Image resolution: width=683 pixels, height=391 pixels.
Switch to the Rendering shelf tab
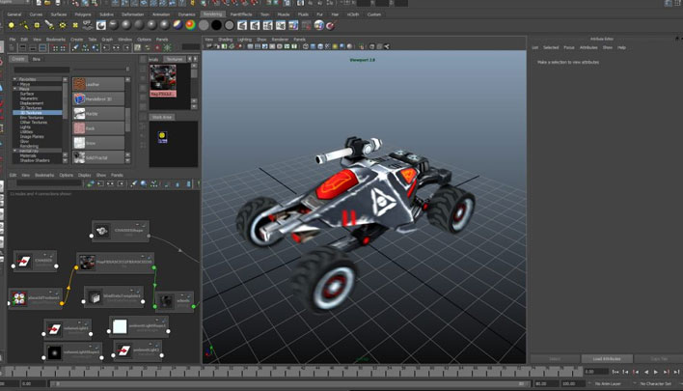(x=212, y=14)
